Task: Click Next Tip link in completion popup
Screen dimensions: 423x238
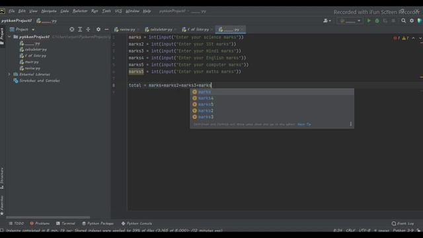Action: pos(304,124)
